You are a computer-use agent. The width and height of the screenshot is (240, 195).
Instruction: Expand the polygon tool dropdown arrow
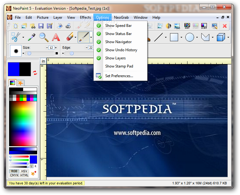click(212, 37)
